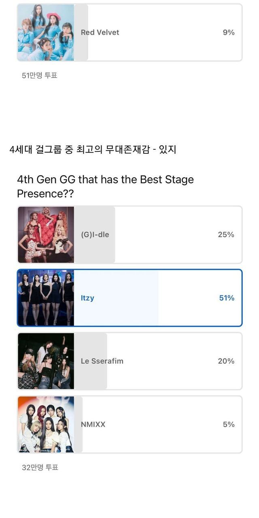Click the Korean heading about 4세대 걸그룹
Viewport: 259px width, 518px height.
tap(93, 150)
